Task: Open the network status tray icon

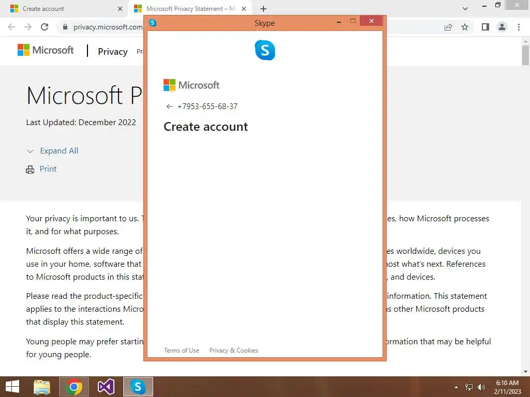Action: pos(469,387)
